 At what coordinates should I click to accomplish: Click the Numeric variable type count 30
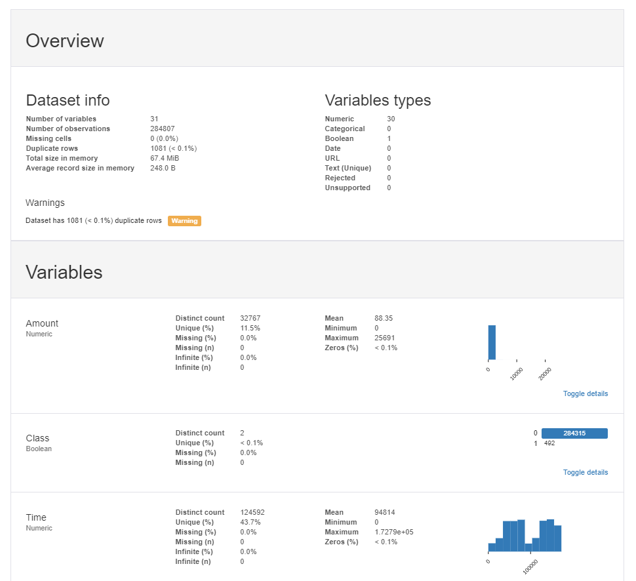pyautogui.click(x=391, y=119)
